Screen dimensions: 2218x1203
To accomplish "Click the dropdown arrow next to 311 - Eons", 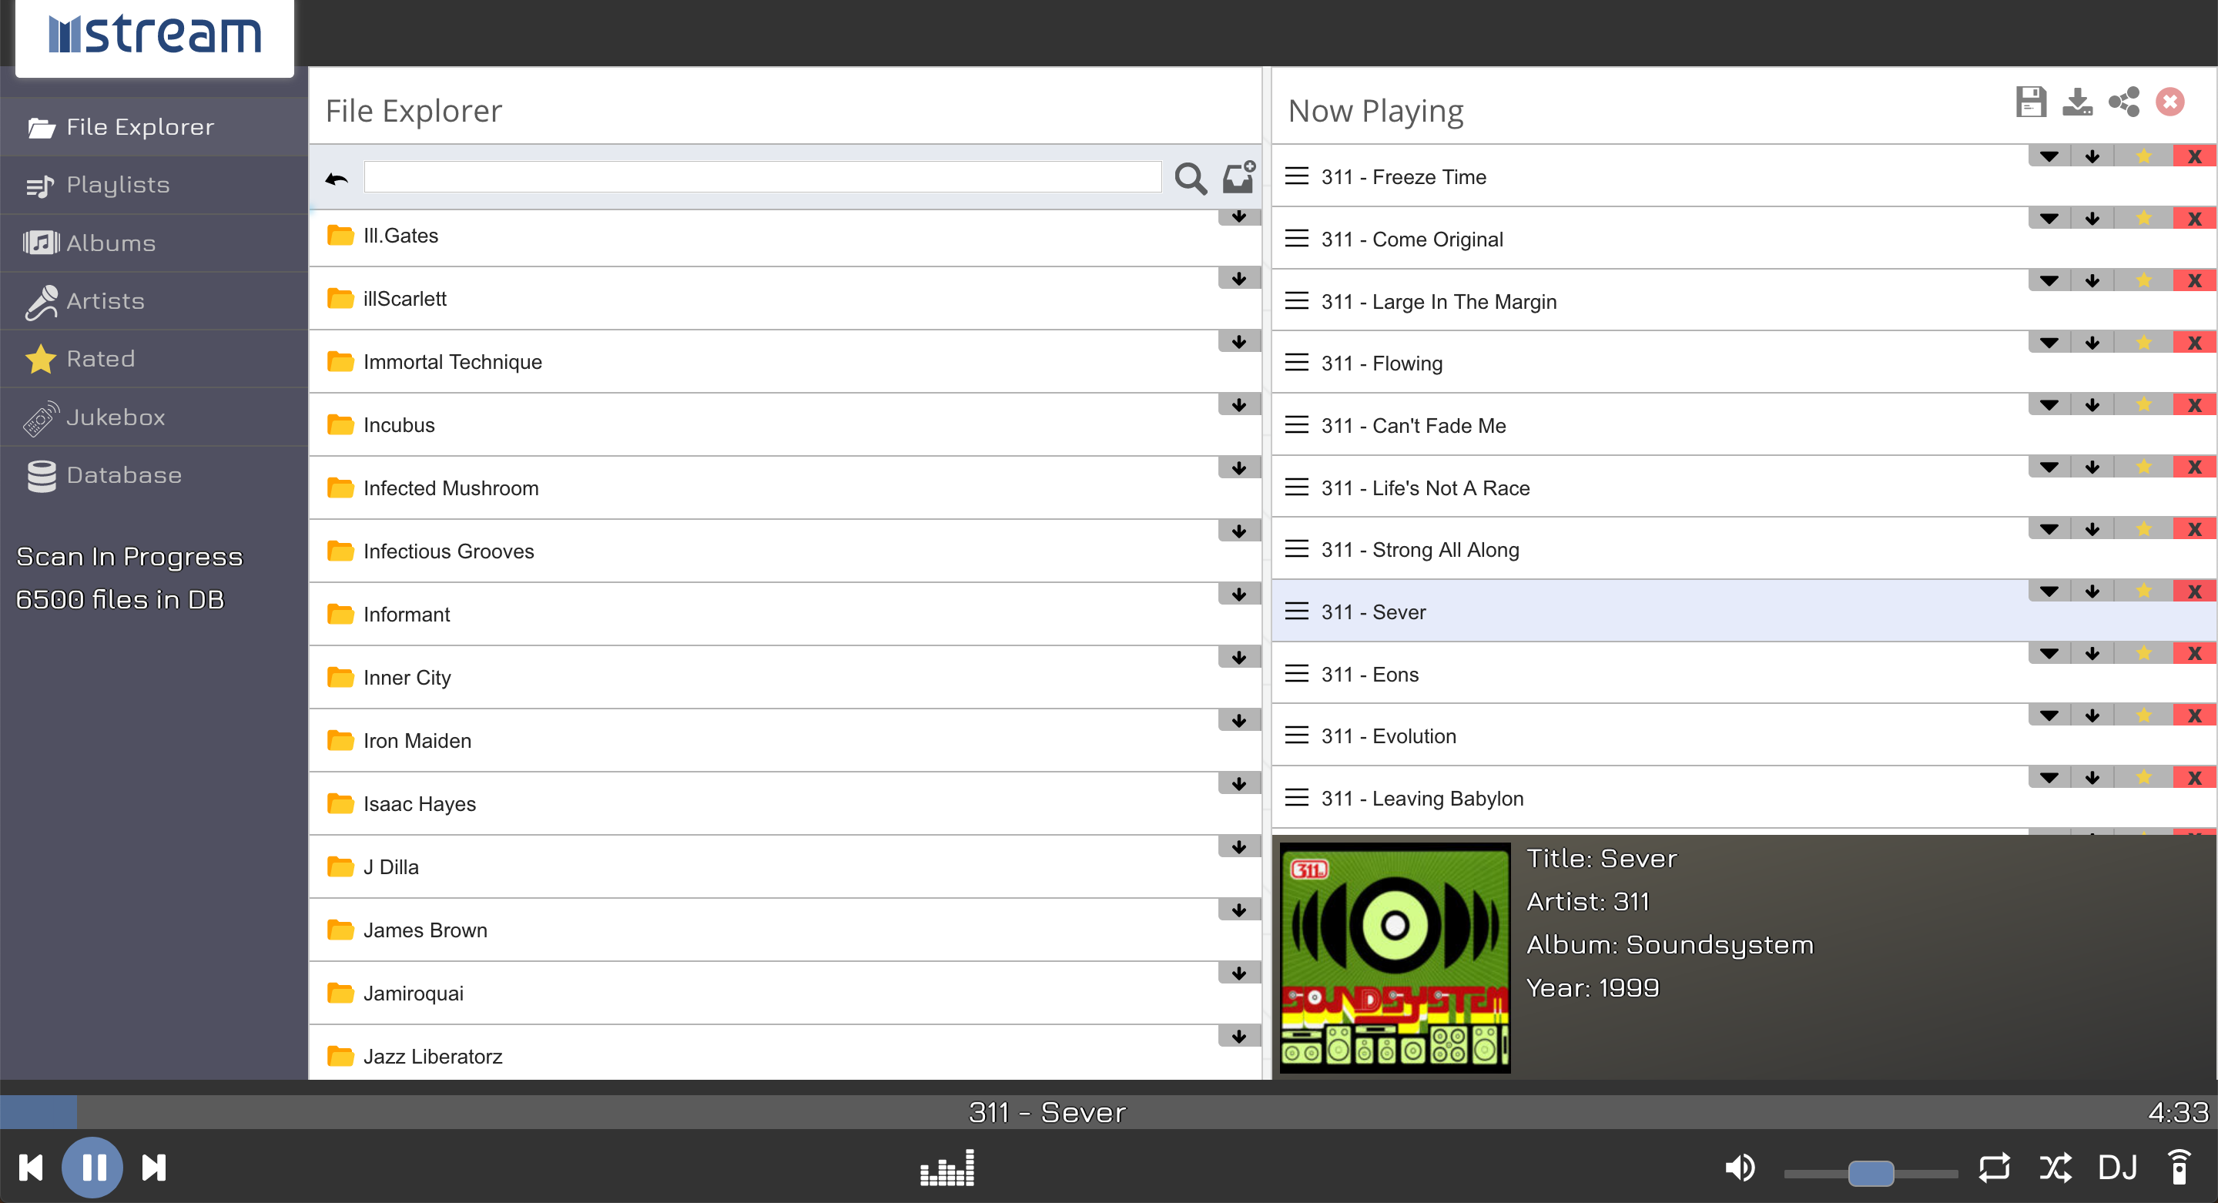I will (x=2048, y=653).
